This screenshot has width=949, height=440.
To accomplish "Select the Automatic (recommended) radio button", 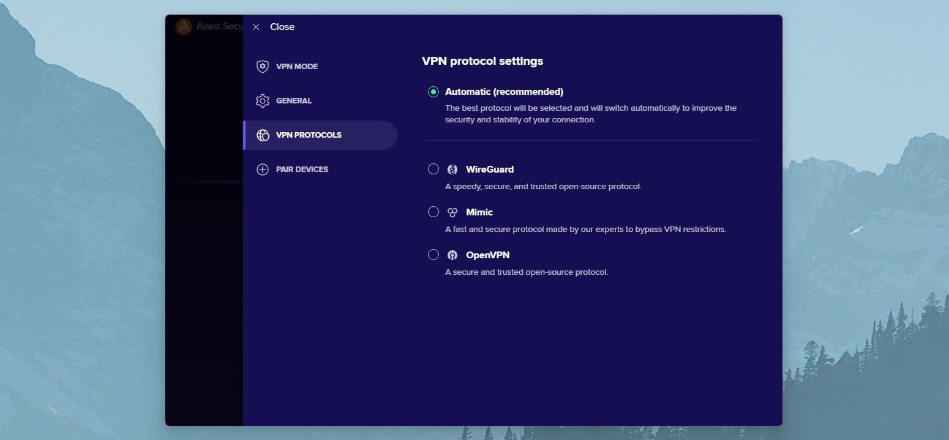I will [433, 92].
